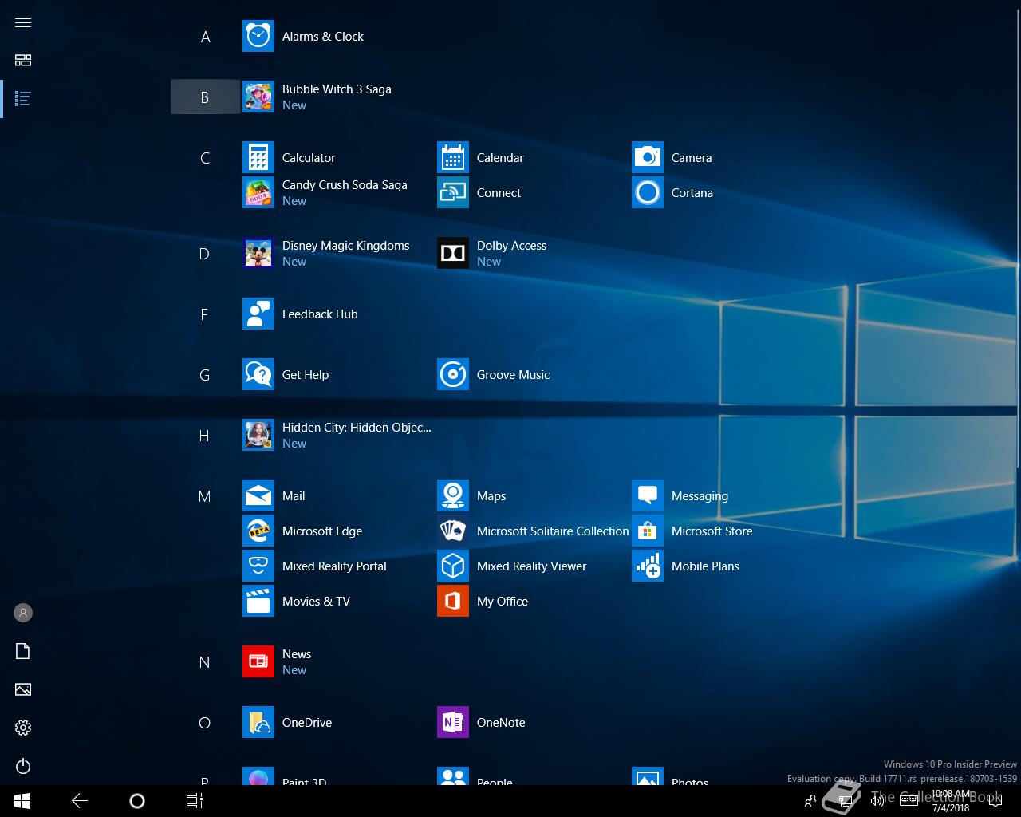Click letter header C
Screen dimensions: 1021x817
pos(205,158)
